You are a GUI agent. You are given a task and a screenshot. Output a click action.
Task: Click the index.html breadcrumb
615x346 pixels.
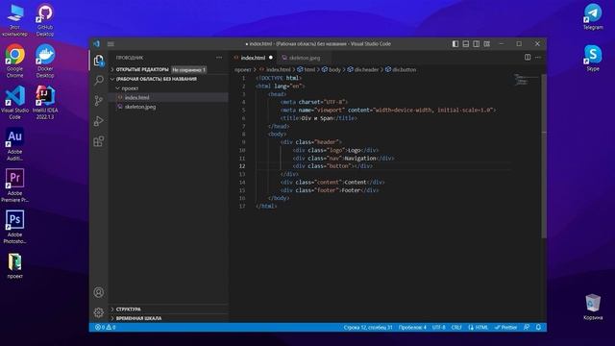click(x=275, y=69)
